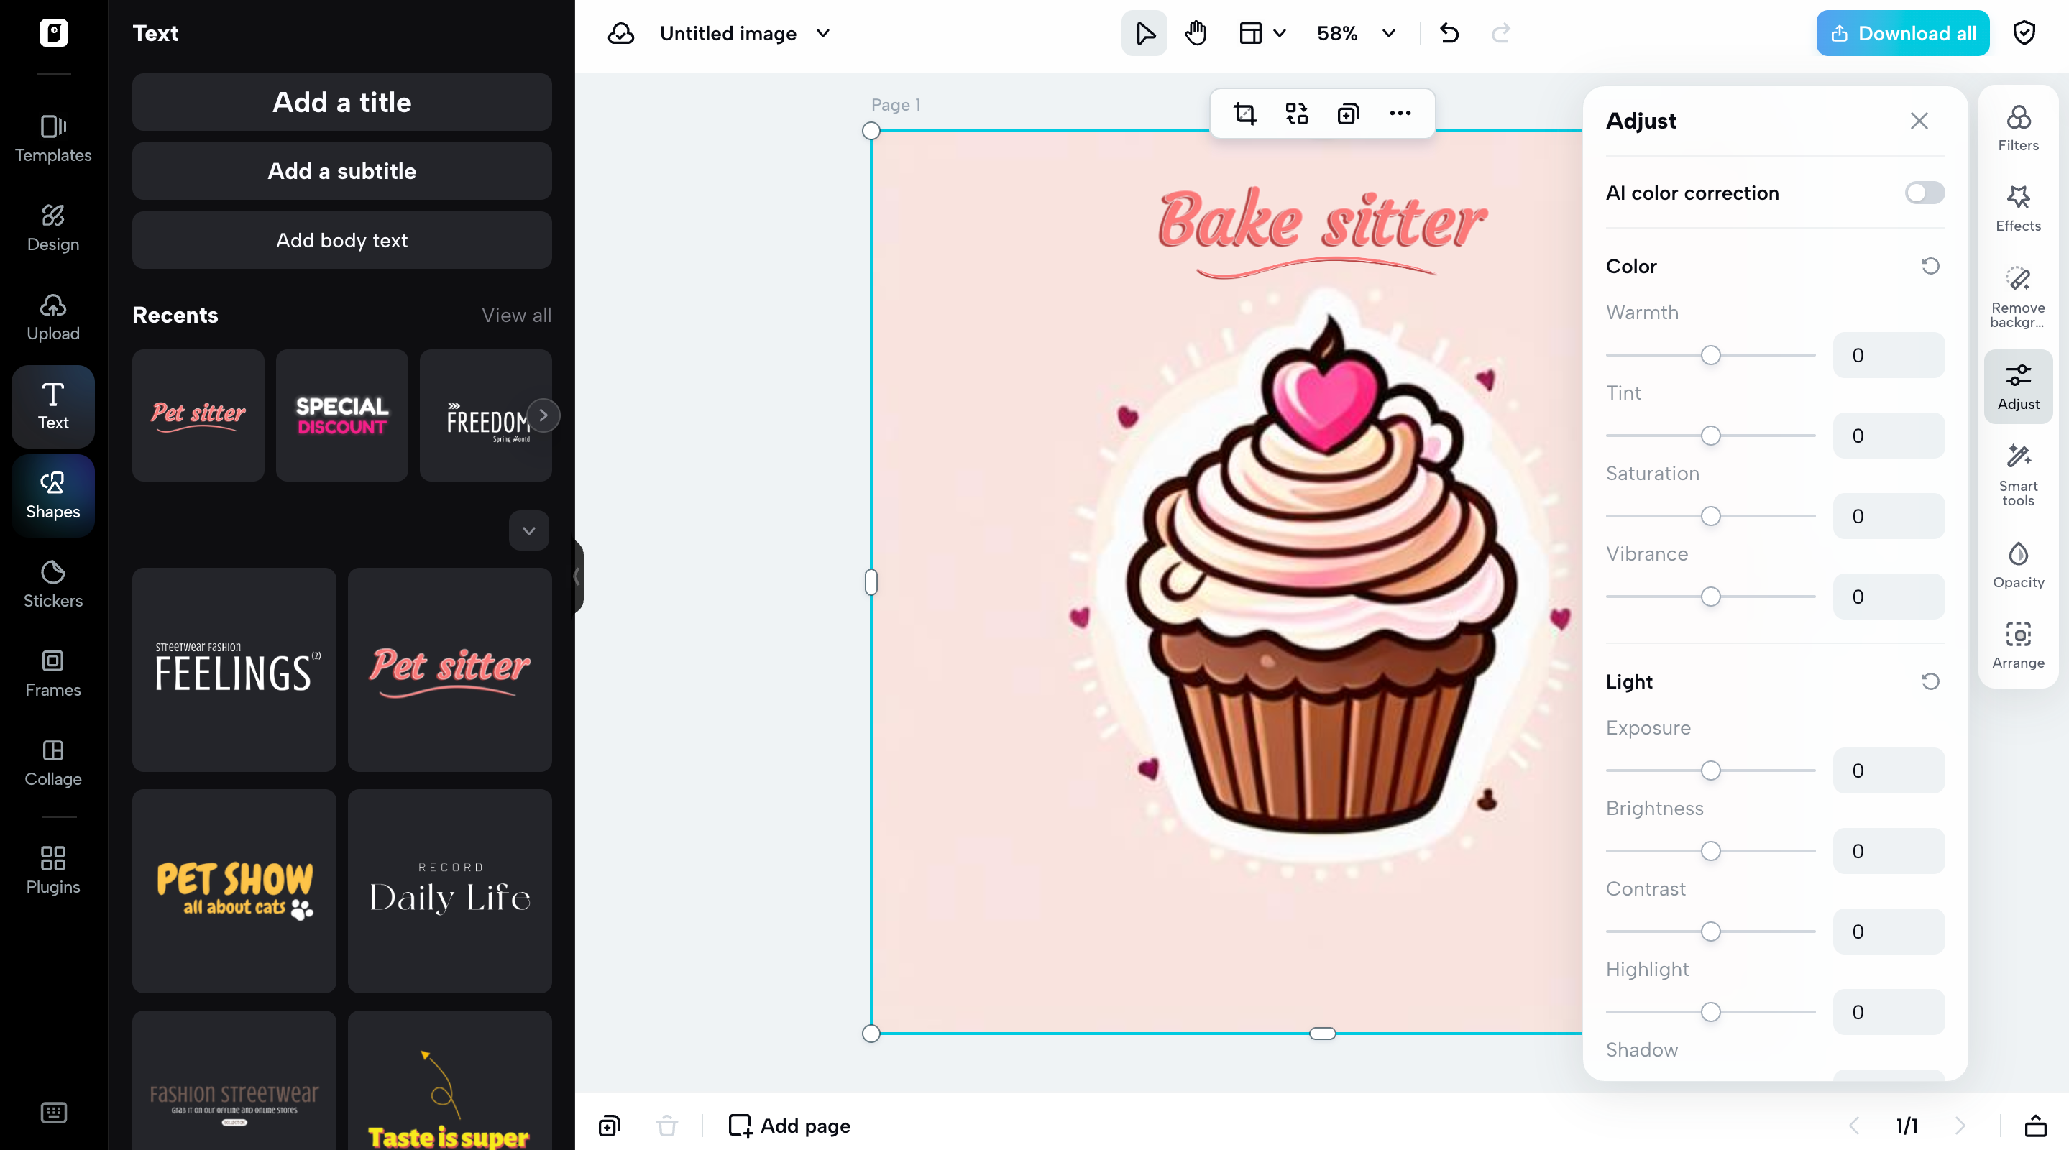Open the Shapes panel
The height and width of the screenshot is (1150, 2069).
53,495
